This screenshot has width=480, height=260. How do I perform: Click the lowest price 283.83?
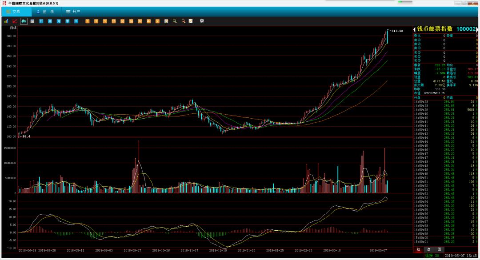pos(472,77)
